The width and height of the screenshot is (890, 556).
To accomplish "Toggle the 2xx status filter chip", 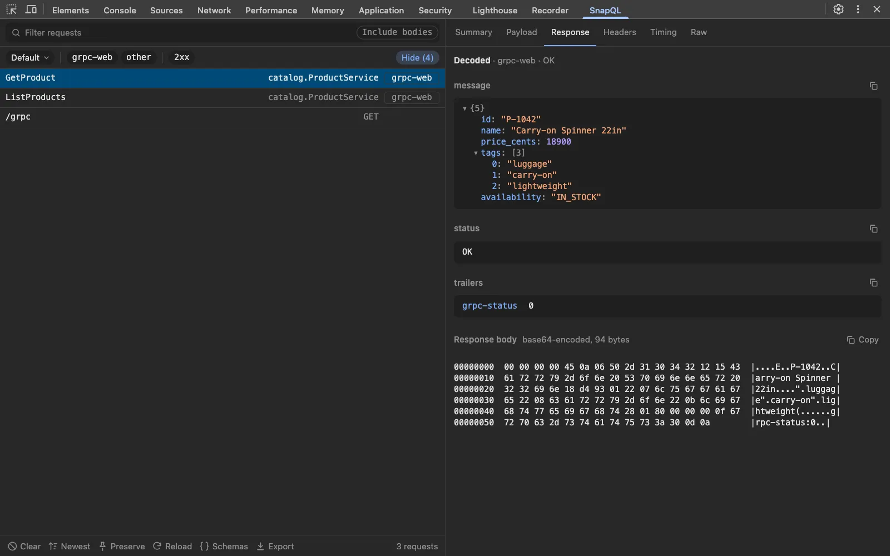I will tap(181, 57).
